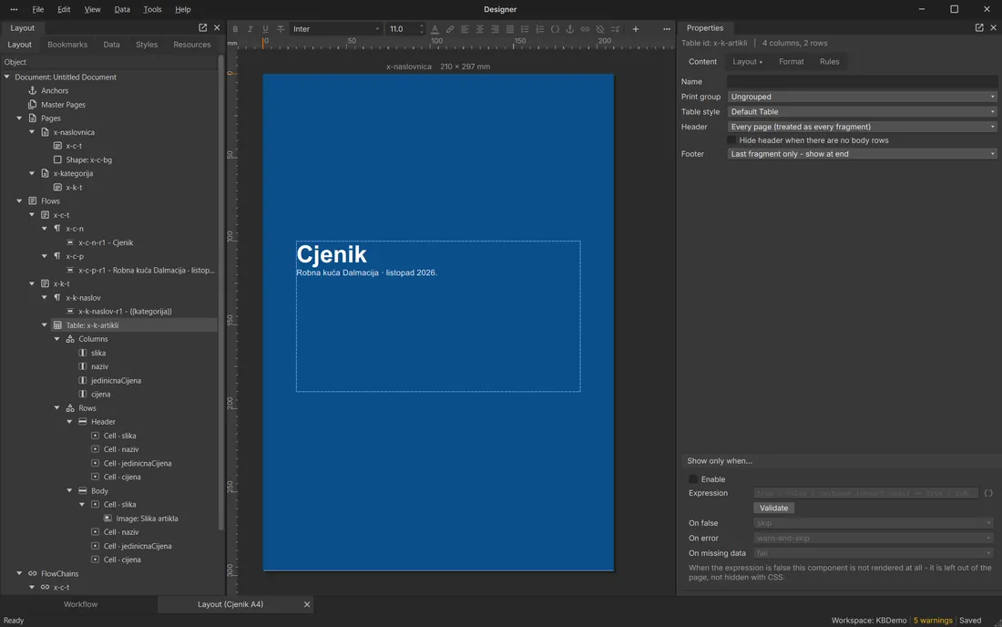Open the Tools menu
The image size is (1002, 627).
152,10
